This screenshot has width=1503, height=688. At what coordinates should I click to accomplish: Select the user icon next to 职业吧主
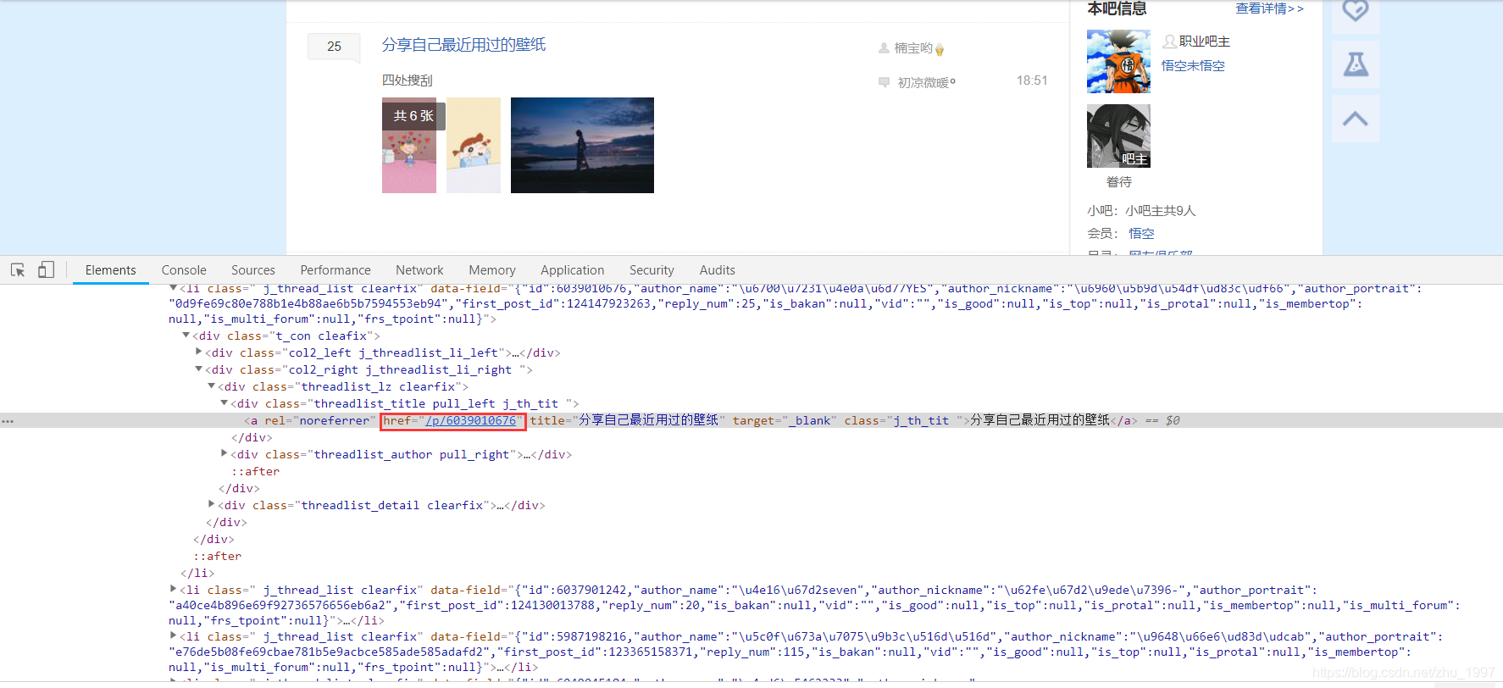pos(1169,42)
